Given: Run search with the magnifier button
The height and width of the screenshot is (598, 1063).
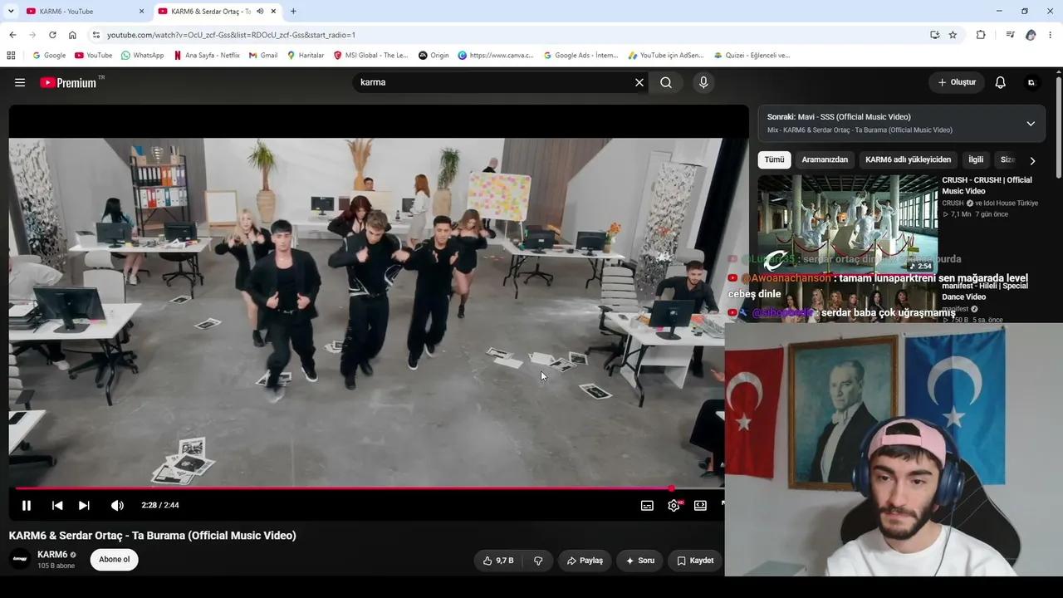Looking at the screenshot, I should [666, 82].
